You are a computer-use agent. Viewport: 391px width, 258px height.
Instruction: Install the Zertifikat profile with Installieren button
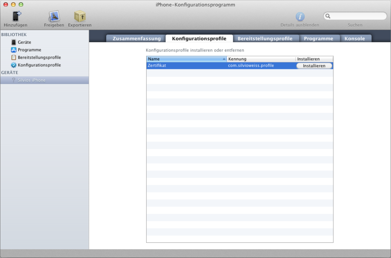(x=314, y=66)
